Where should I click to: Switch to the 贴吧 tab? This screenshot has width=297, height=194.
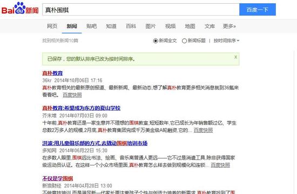click(91, 26)
